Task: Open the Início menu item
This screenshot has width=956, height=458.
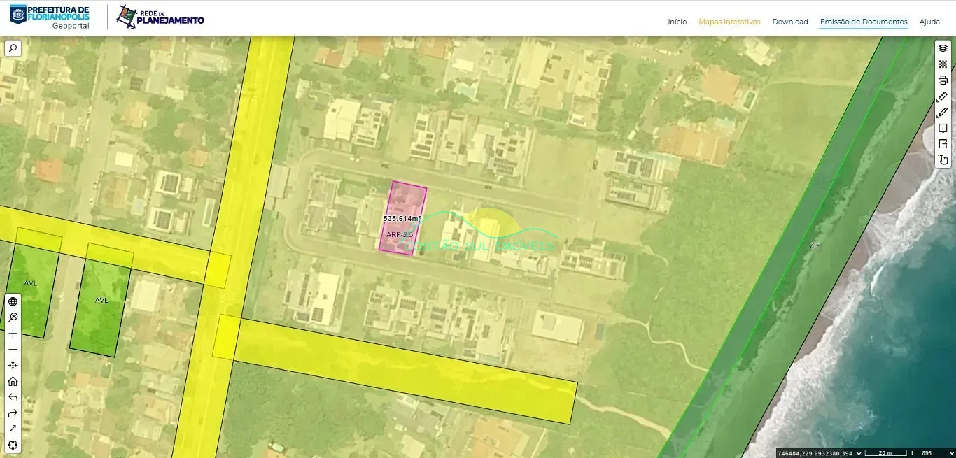Action: click(x=677, y=22)
